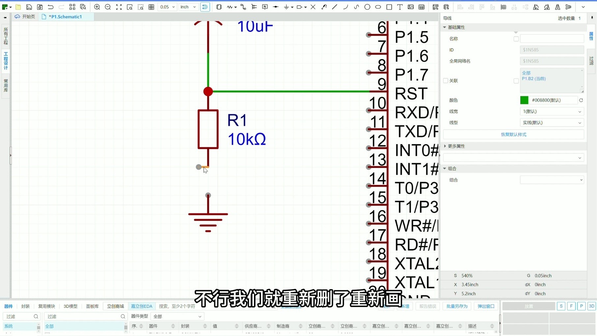Tick the checkbox beside the network list box

click(x=516, y=81)
